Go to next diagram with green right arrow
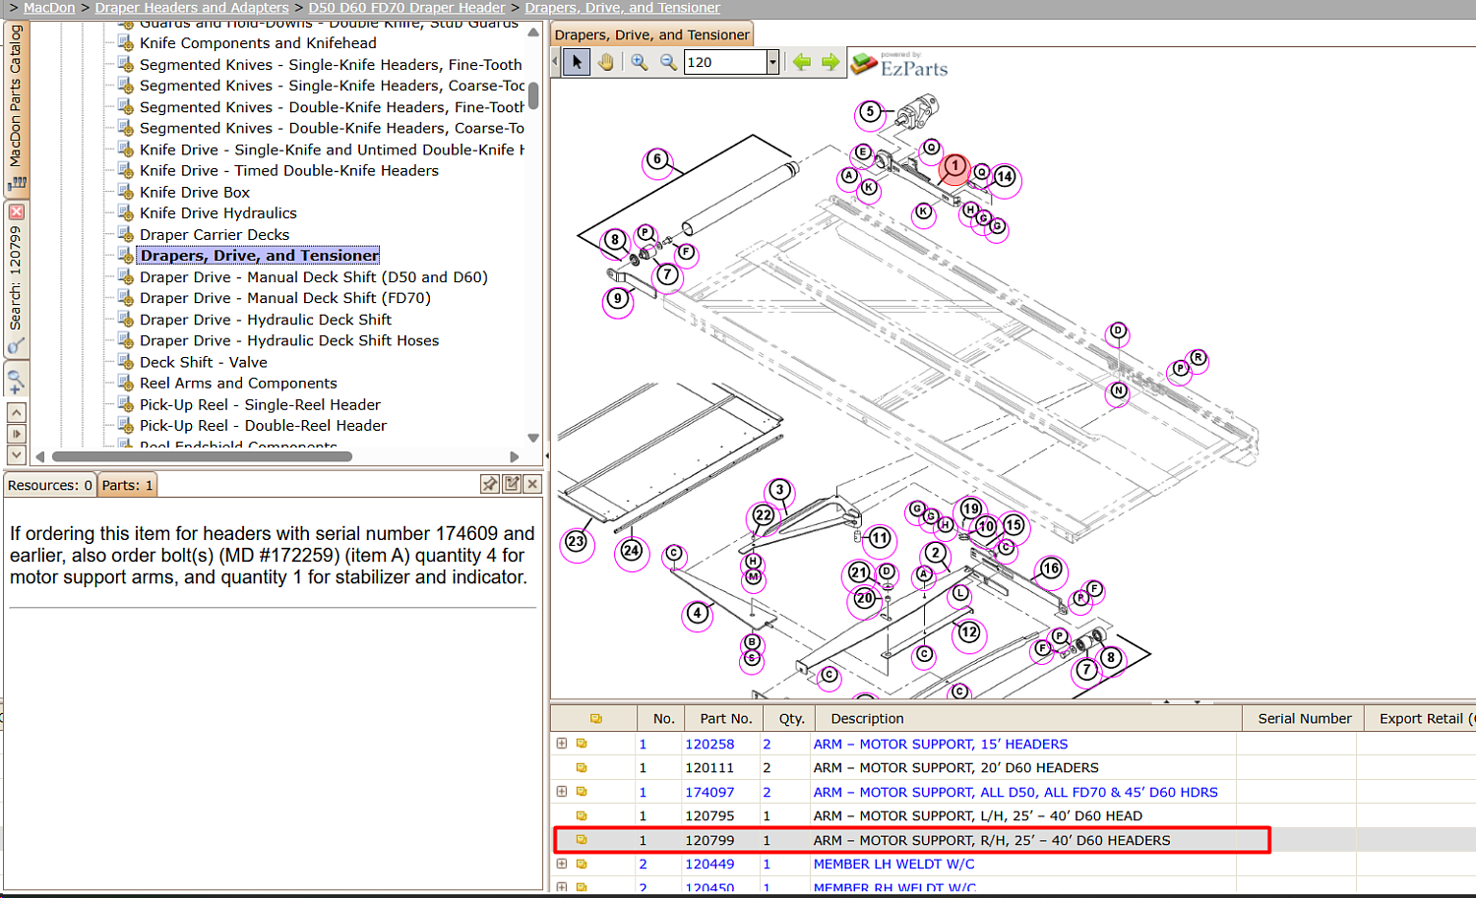Viewport: 1476px width, 898px height. 830,62
